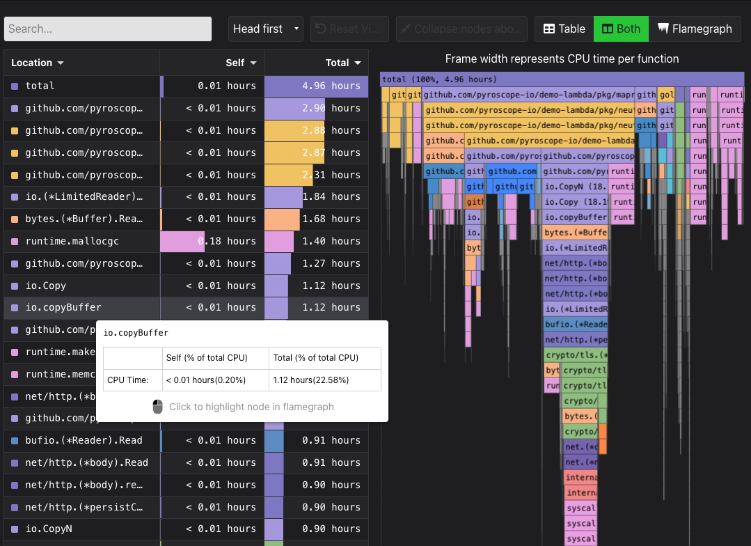Click inside the Search field

pos(108,29)
